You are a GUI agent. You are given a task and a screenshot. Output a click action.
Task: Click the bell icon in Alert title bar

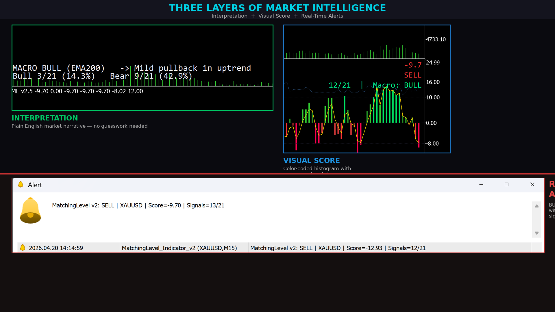[x=21, y=185]
